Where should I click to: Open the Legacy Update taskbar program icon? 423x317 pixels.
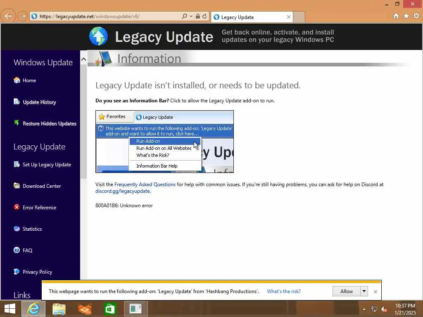coord(135,309)
